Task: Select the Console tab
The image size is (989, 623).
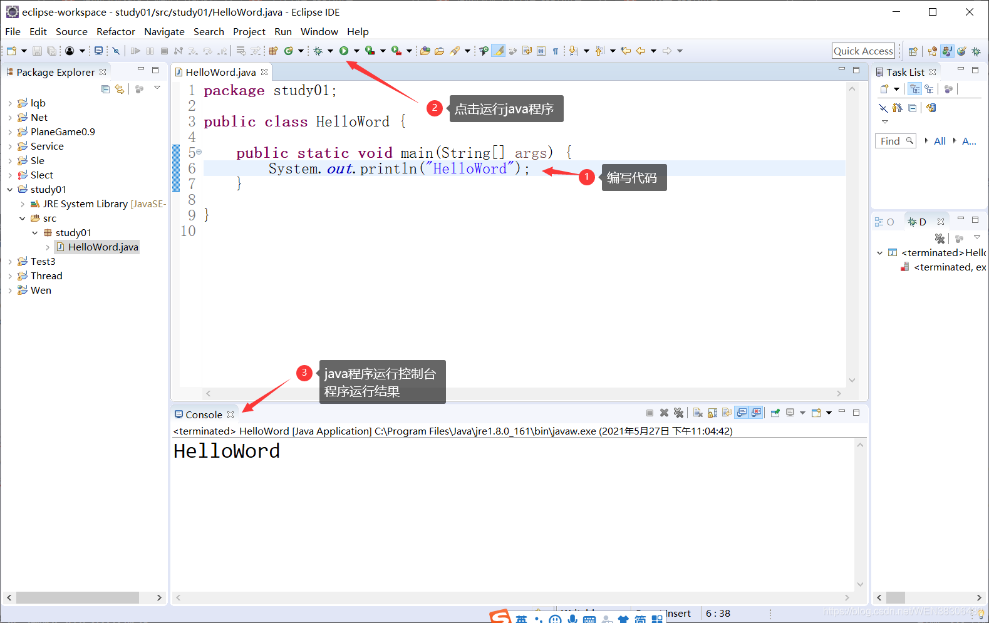Action: tap(204, 414)
